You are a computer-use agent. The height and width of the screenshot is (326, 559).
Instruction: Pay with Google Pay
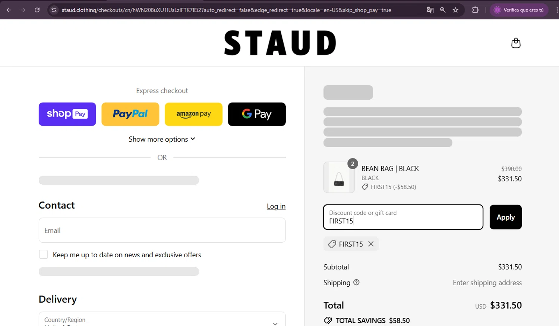click(x=257, y=114)
